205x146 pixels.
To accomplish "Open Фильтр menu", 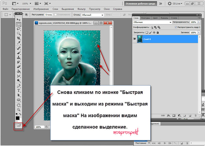I will click(x=81, y=9).
